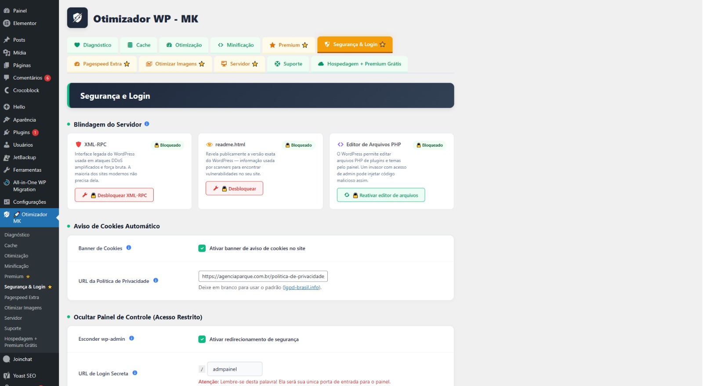Toggle Ativar redirecionamento de segurança checkbox

point(202,339)
